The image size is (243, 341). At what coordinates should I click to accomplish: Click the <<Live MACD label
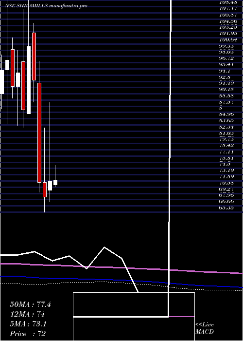[x=205, y=328]
